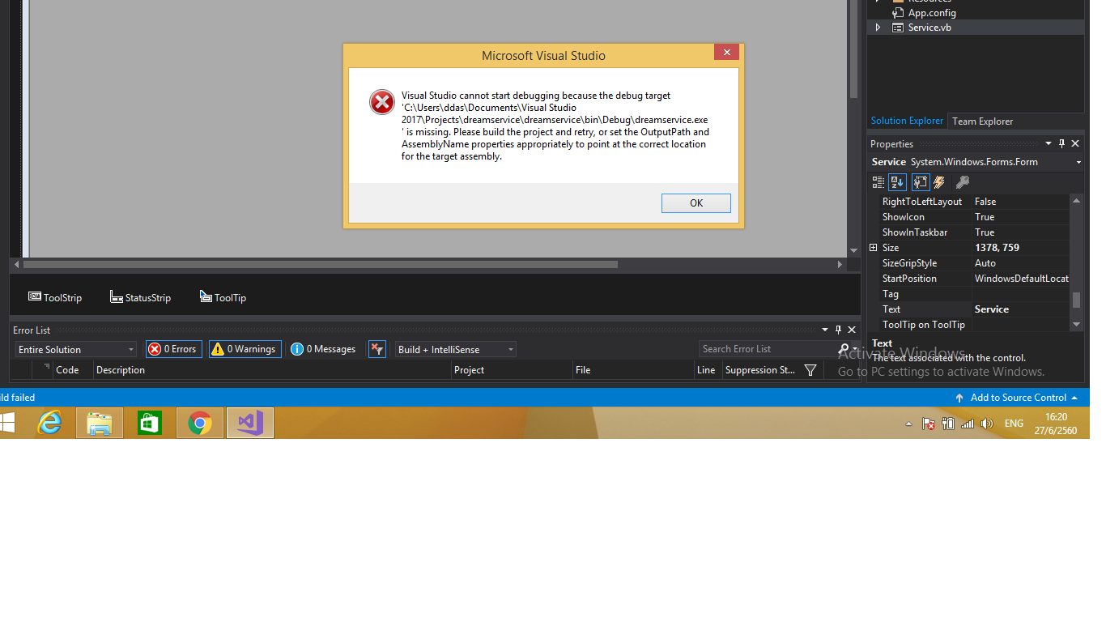Open Properties window position menu arrow

(1049, 143)
